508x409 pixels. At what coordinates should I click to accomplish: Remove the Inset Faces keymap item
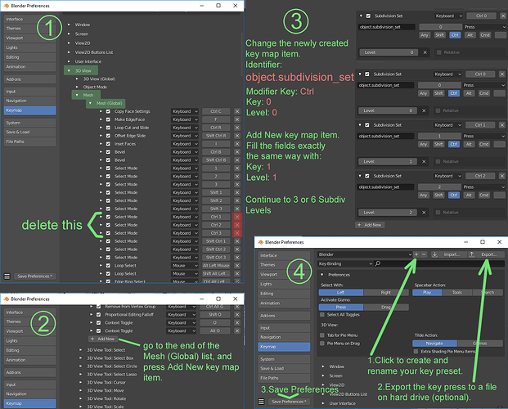click(237, 144)
